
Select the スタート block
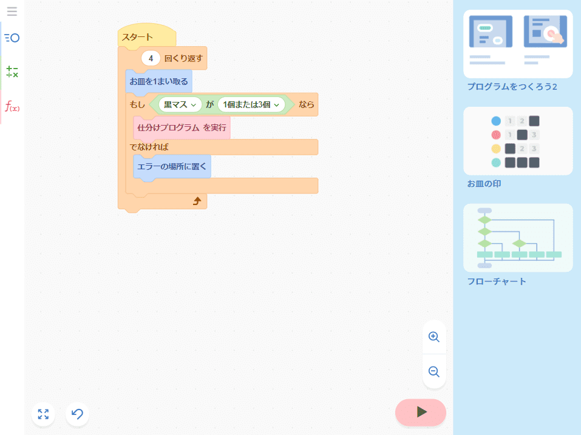pos(138,37)
